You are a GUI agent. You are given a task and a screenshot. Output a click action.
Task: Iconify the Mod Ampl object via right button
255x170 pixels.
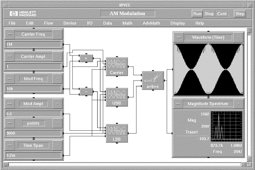[57, 104]
